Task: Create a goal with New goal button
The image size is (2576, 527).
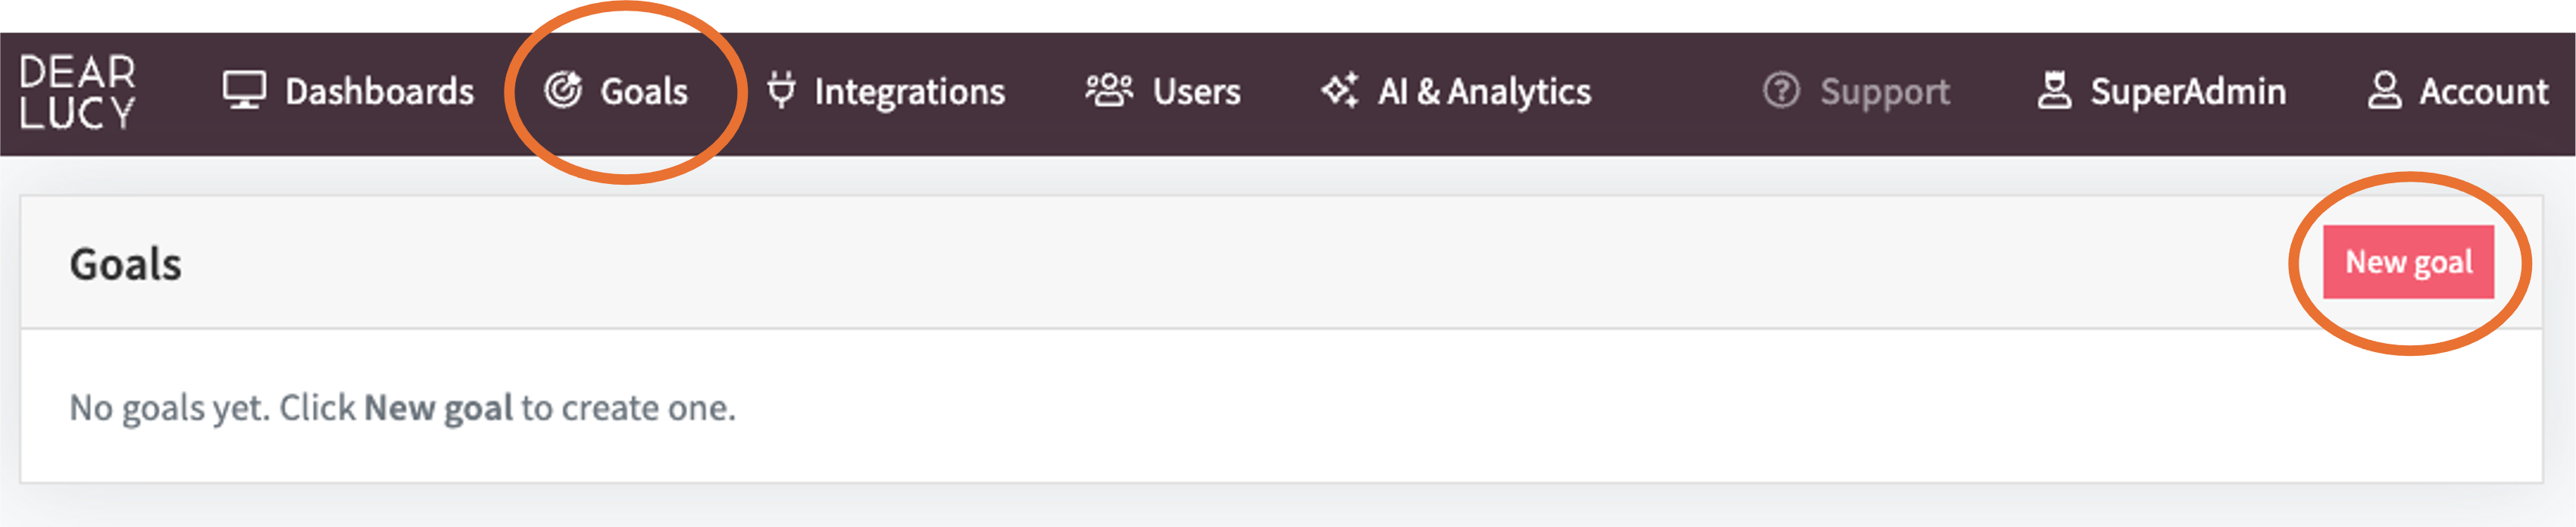Action: click(x=2408, y=262)
